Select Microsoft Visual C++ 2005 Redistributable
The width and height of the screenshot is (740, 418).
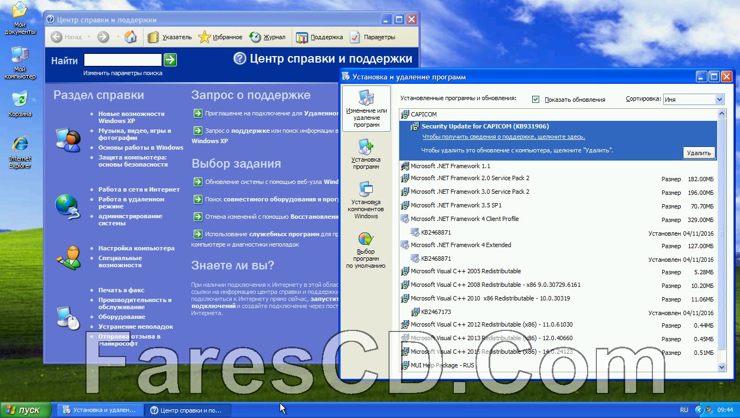point(558,272)
